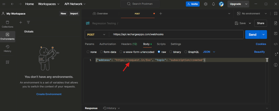
Task: Open the Related requests icon
Action: tap(276, 54)
